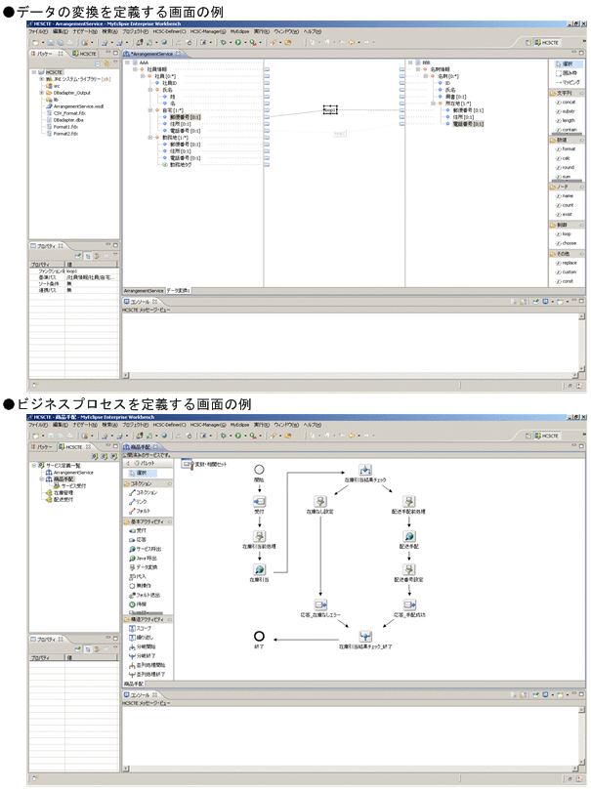
Task: Expand the DBadapter_Output folder
Action: tap(41, 93)
